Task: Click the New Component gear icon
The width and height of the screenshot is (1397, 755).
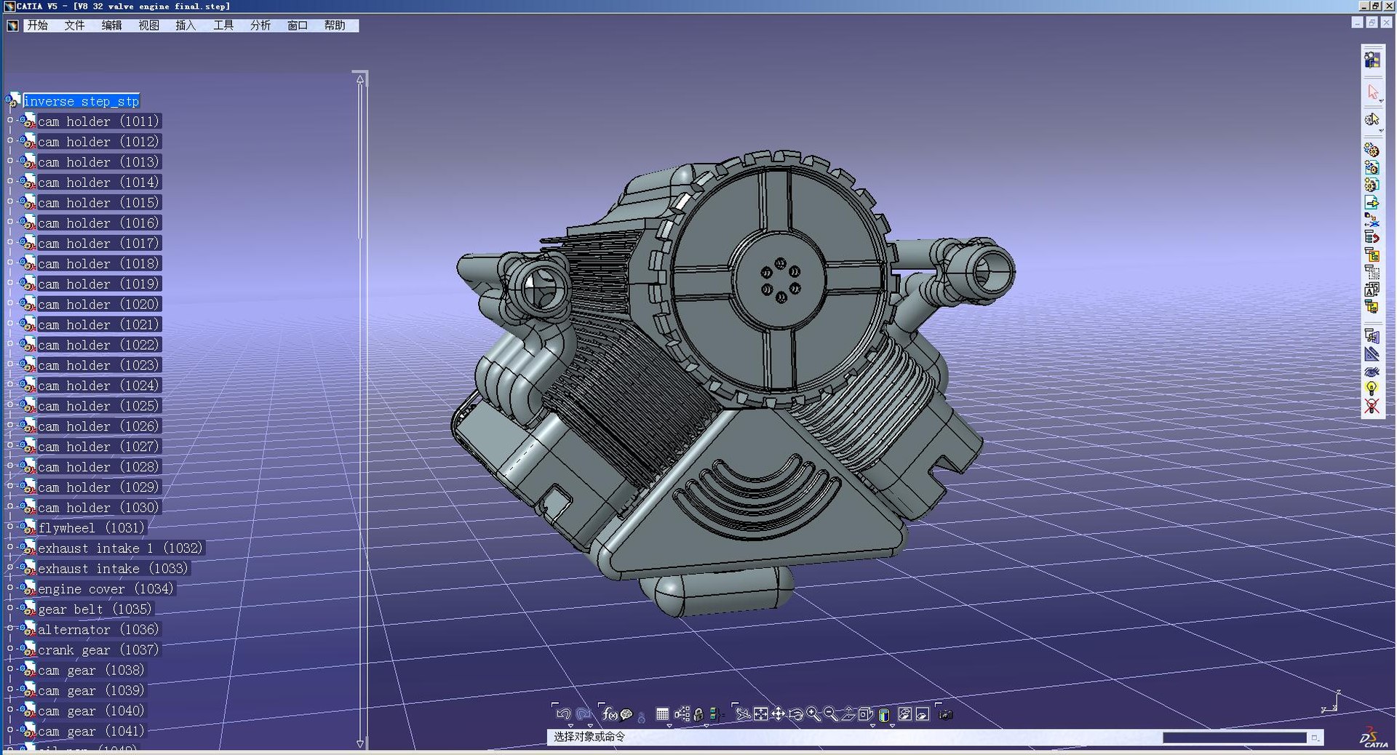Action: [x=1372, y=150]
